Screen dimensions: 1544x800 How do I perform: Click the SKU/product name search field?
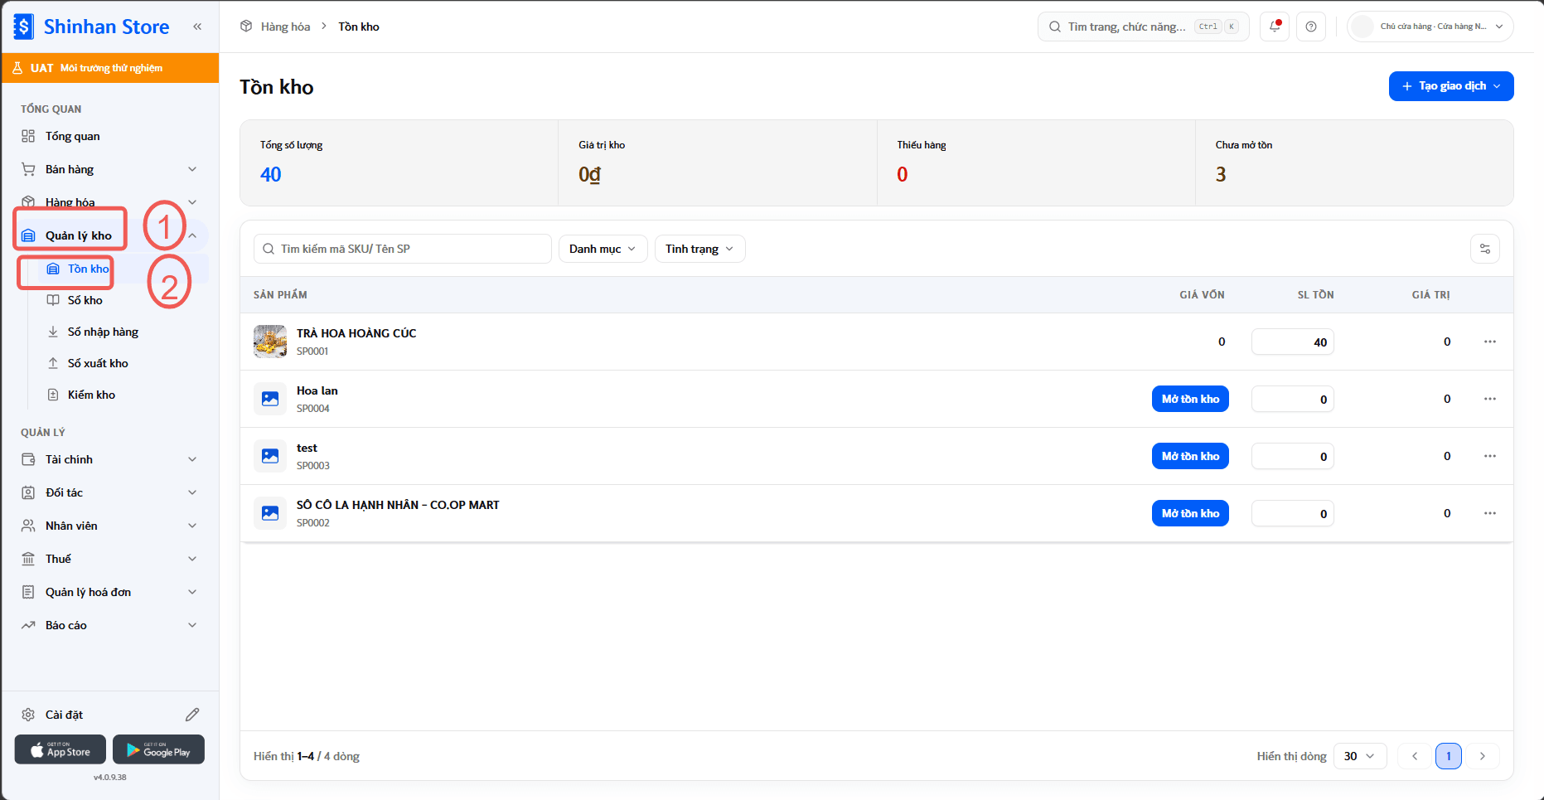(x=403, y=249)
